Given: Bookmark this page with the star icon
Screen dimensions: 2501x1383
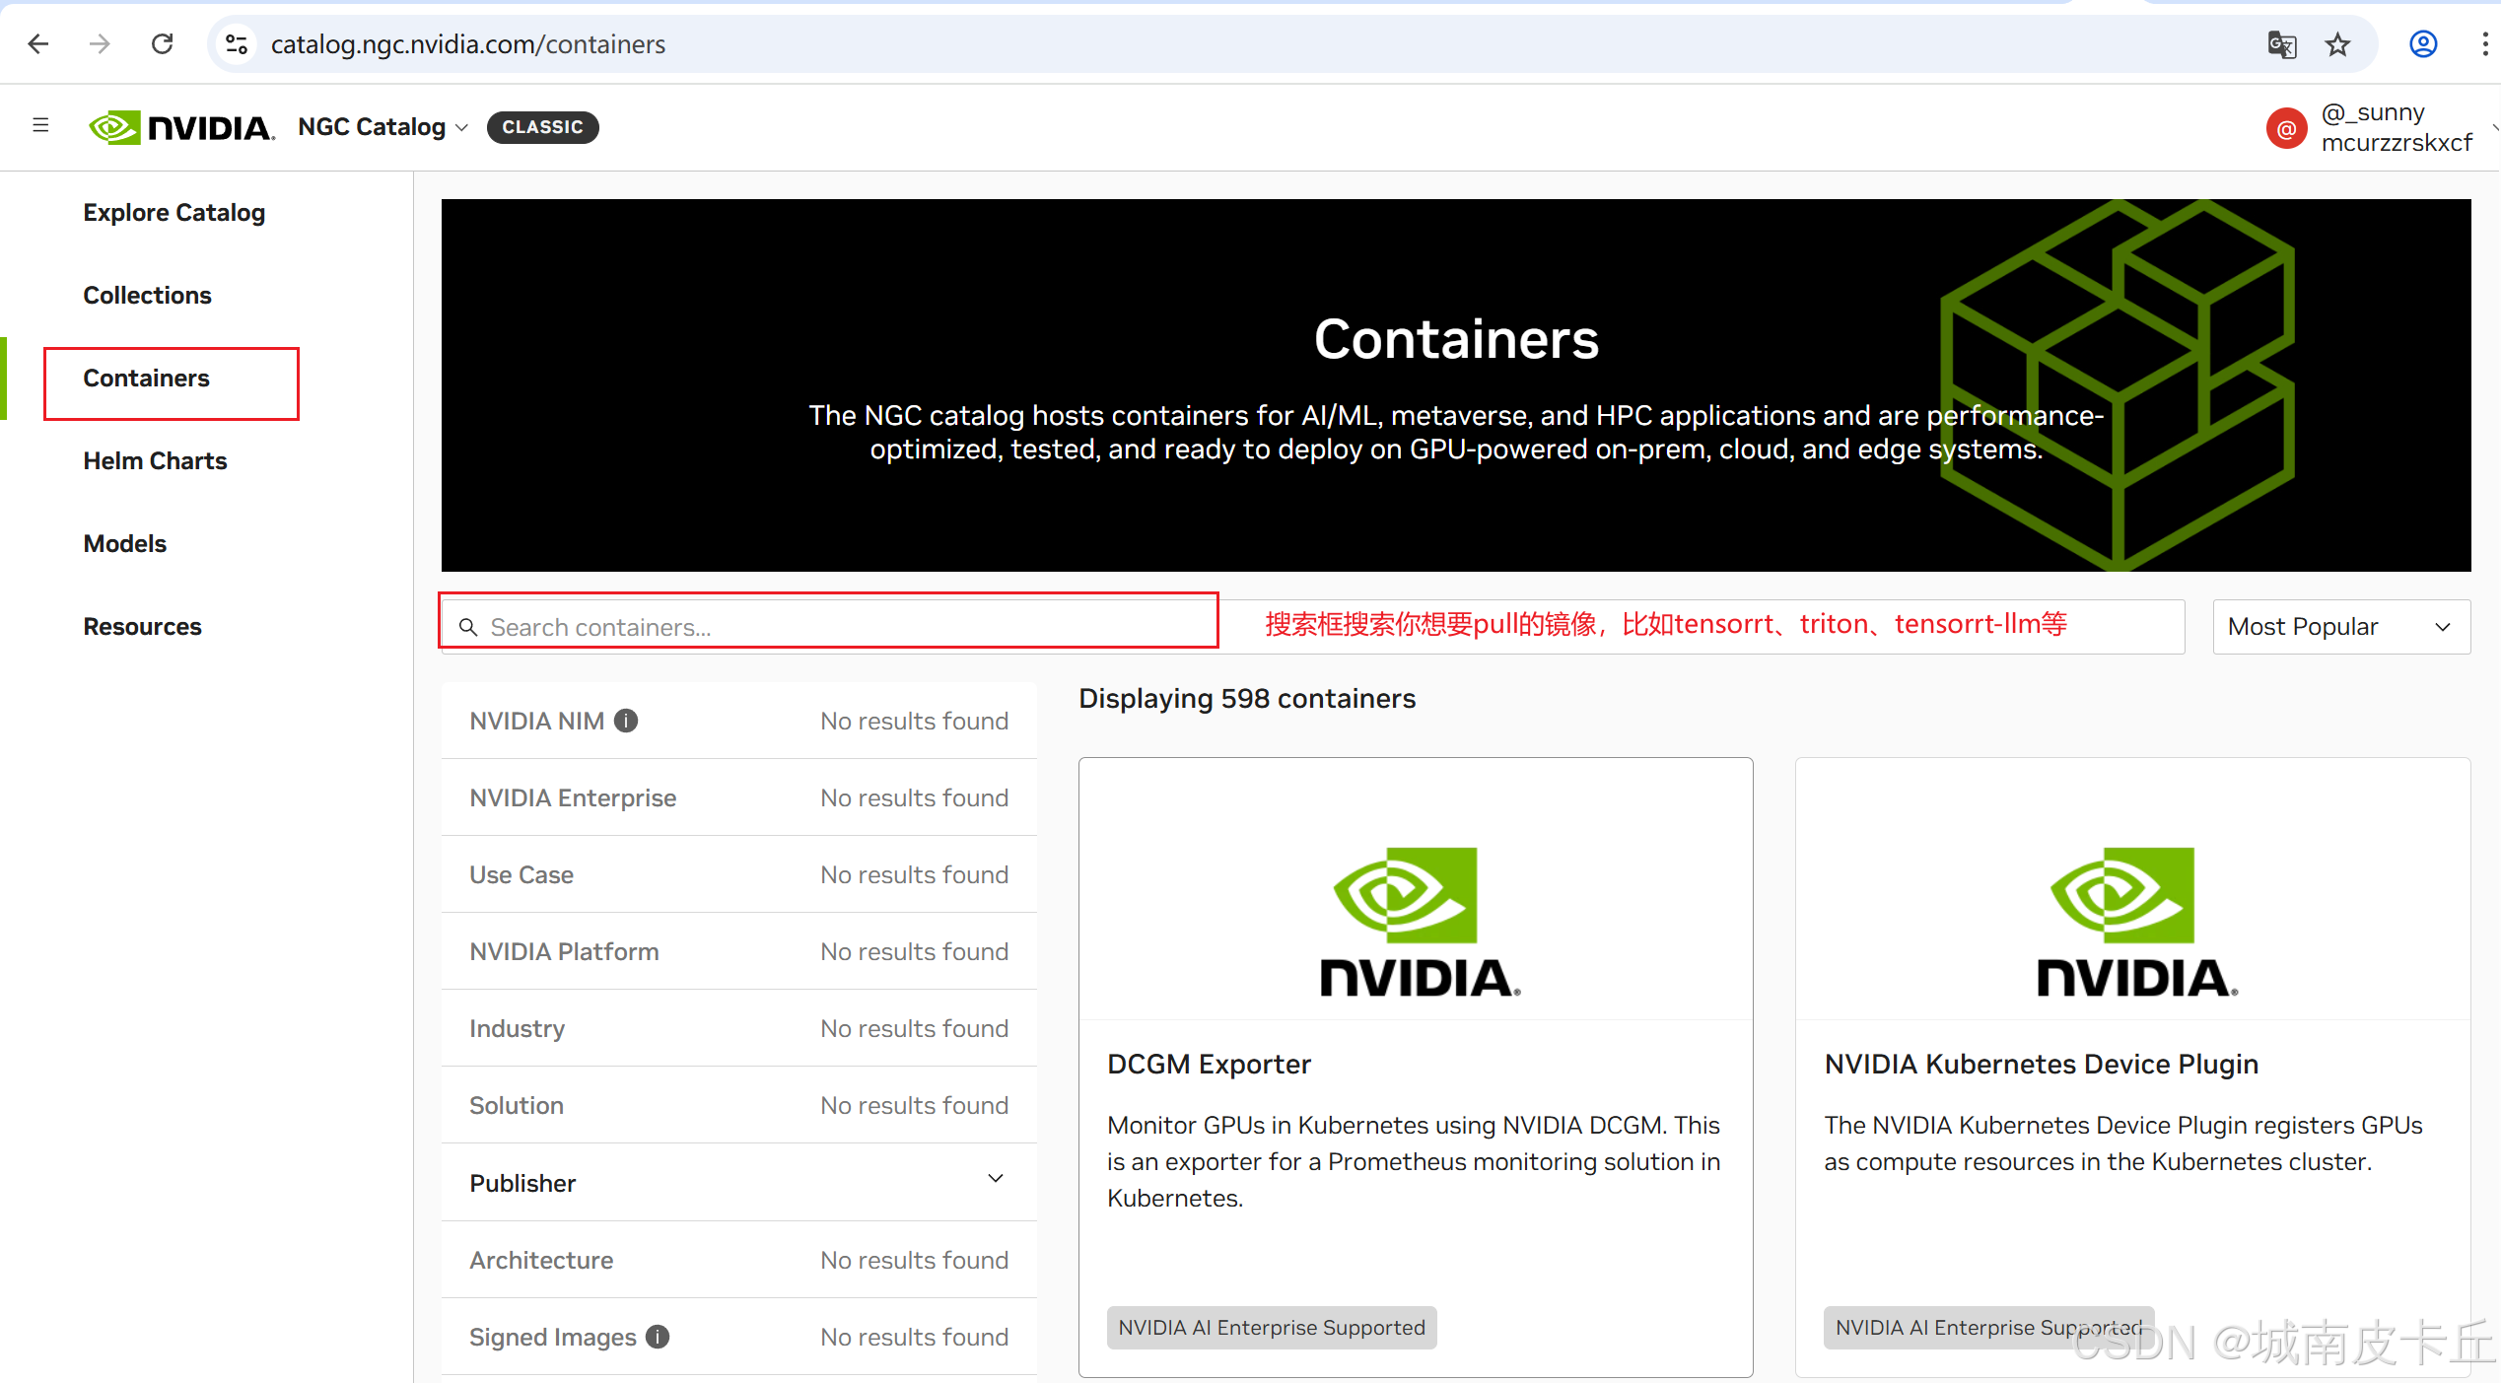Looking at the screenshot, I should (x=2337, y=44).
